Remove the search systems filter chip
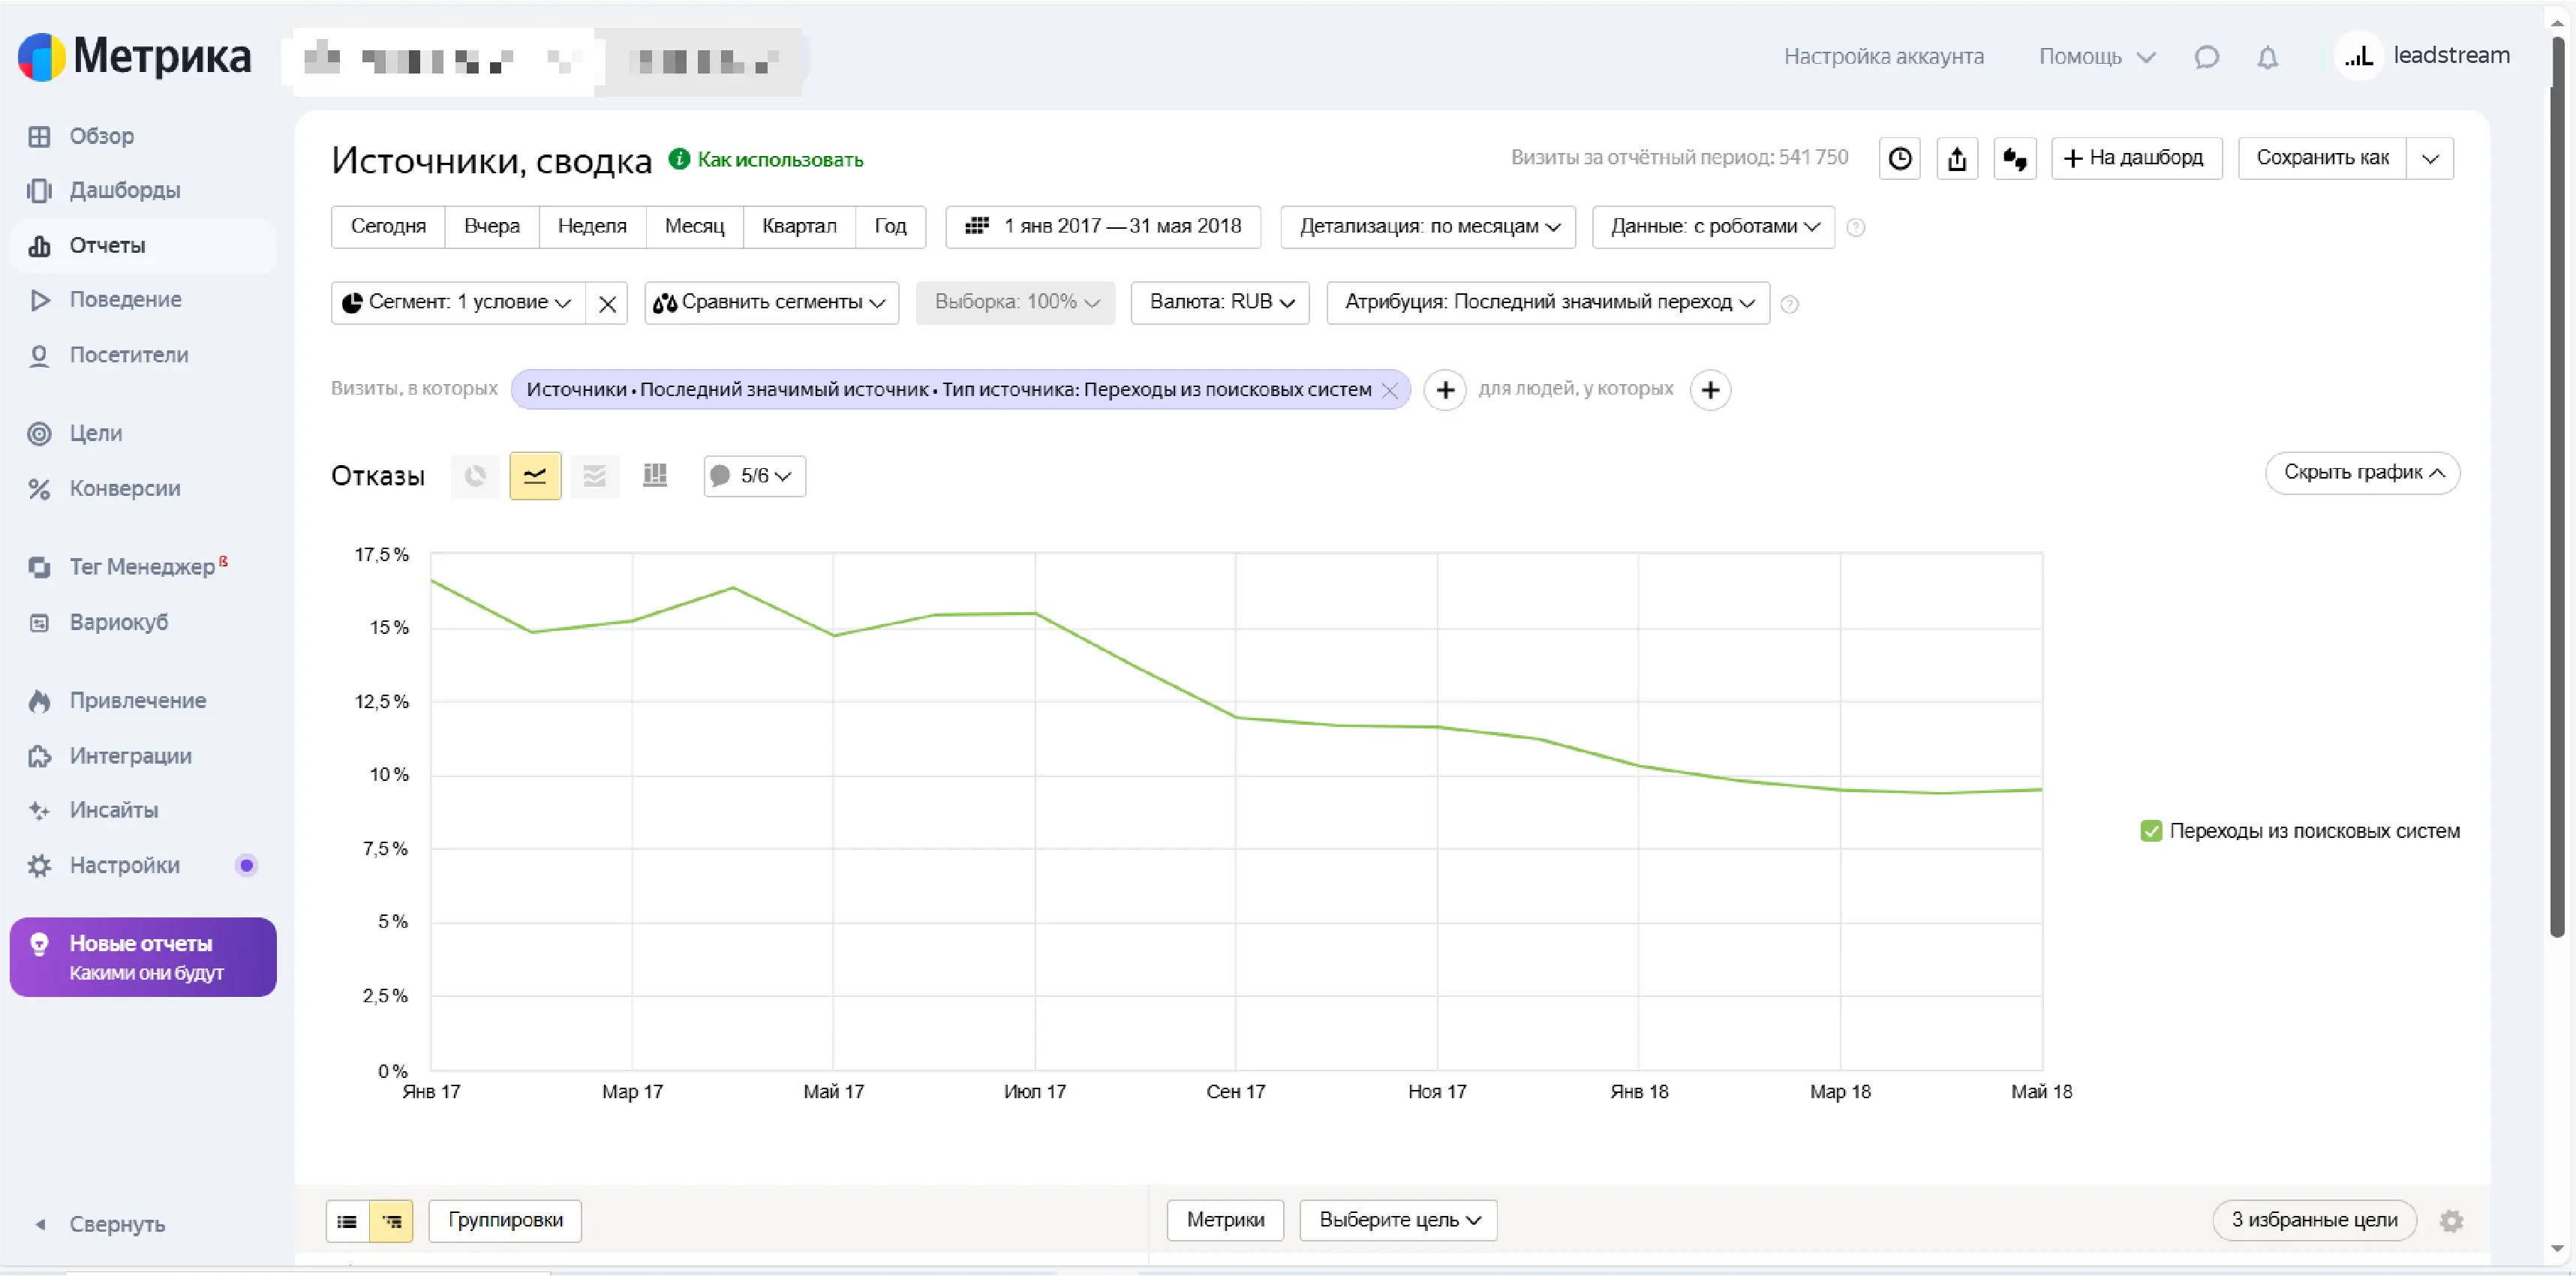Image resolution: width=2576 pixels, height=1276 pixels. (1390, 390)
